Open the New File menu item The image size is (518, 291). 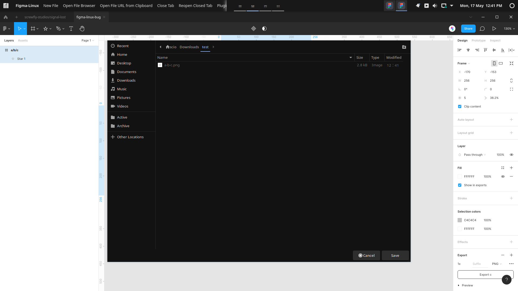point(51,5)
